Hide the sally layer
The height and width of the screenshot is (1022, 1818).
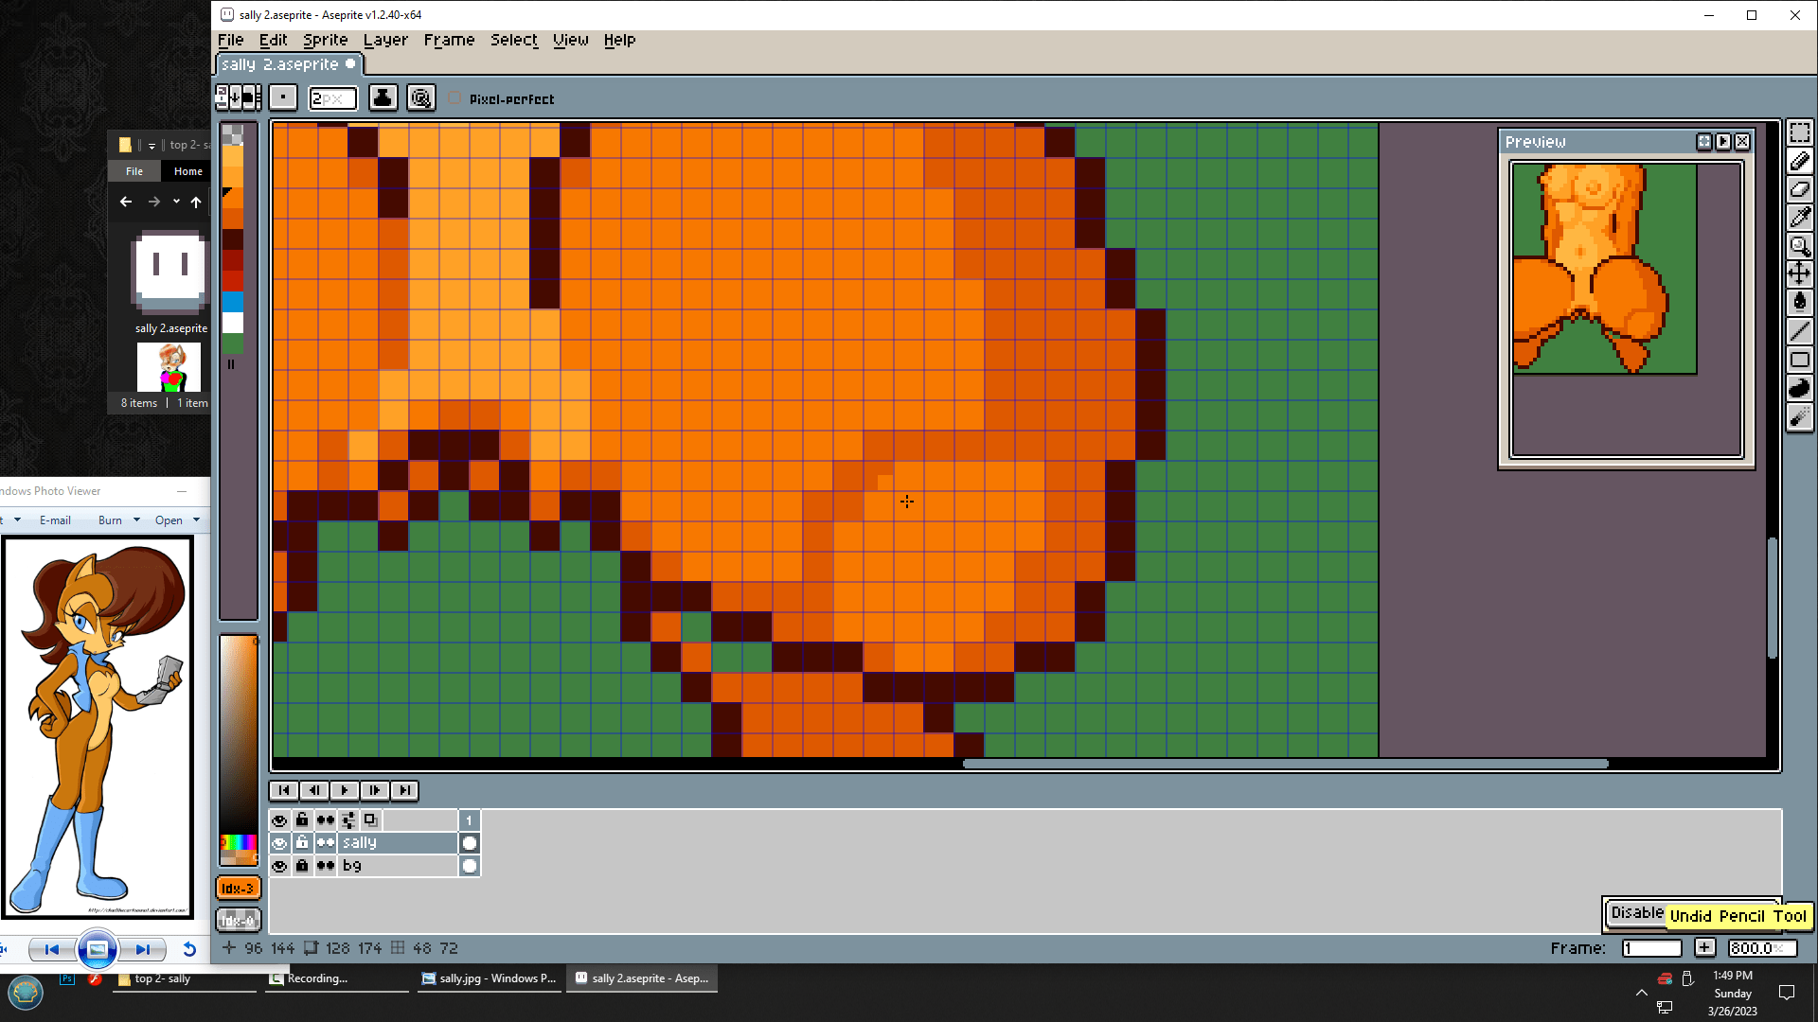[279, 843]
